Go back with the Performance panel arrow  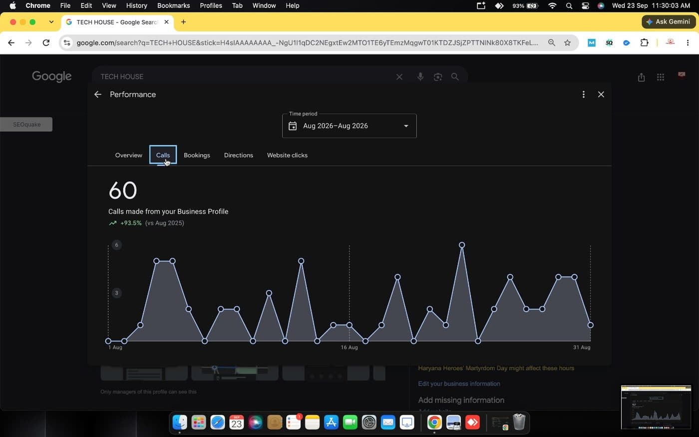click(98, 94)
